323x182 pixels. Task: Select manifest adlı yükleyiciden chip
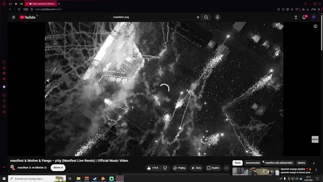pos(279,163)
